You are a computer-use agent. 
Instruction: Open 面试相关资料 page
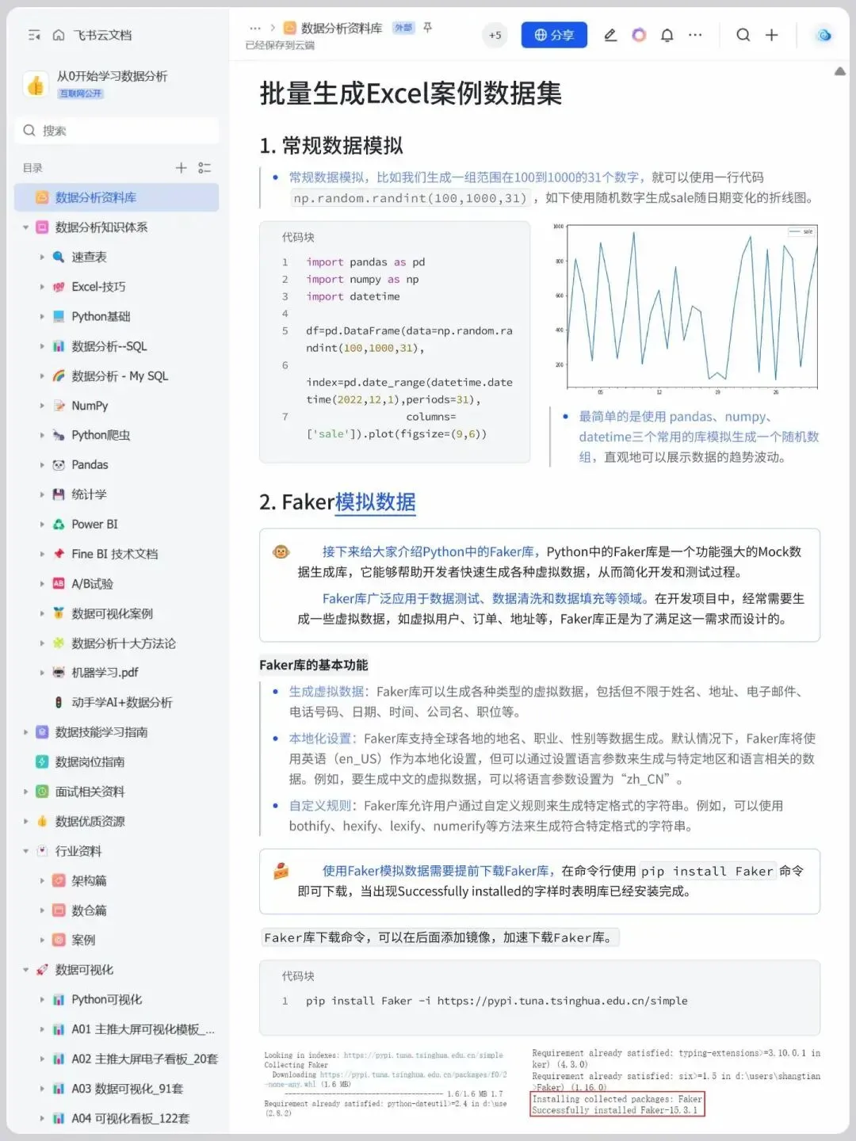[90, 792]
